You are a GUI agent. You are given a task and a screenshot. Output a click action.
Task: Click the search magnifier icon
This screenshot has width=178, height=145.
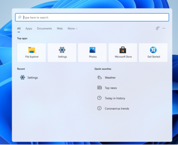click(20, 17)
